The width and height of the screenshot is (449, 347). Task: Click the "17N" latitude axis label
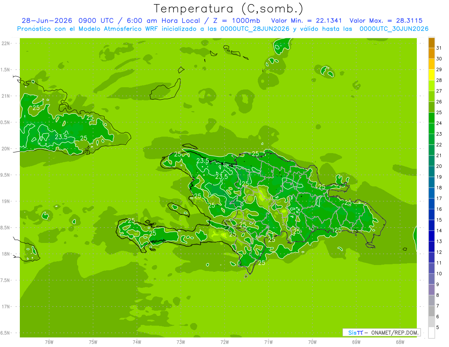6,307
